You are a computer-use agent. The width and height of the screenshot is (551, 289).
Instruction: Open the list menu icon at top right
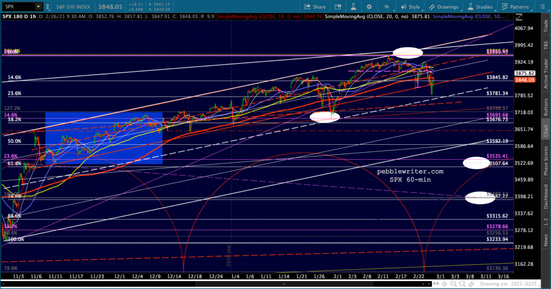(x=542, y=6)
